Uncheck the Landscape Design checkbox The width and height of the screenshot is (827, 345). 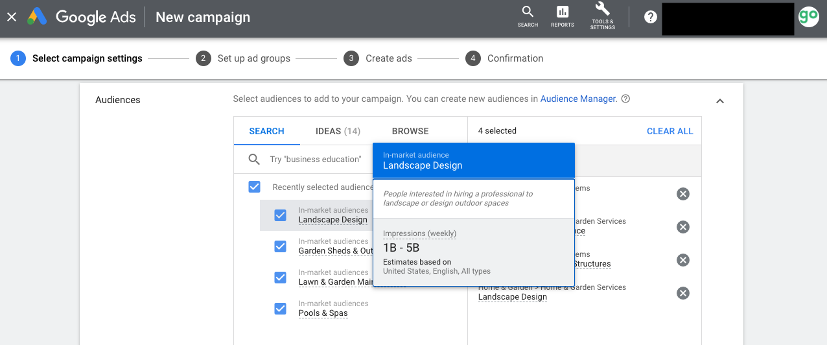point(280,215)
